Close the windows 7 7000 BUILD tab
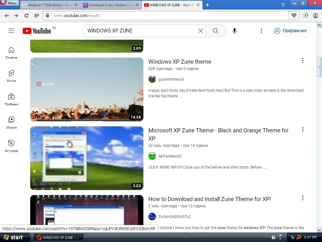The image size is (322, 242). click(x=76, y=5)
